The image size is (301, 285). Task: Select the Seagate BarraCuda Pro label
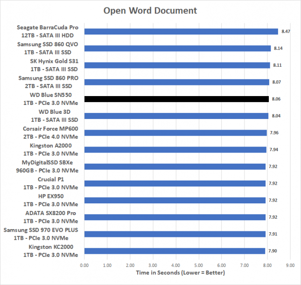point(48,31)
